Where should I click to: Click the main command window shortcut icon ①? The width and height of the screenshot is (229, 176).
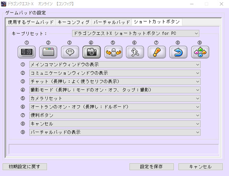pos(27,52)
